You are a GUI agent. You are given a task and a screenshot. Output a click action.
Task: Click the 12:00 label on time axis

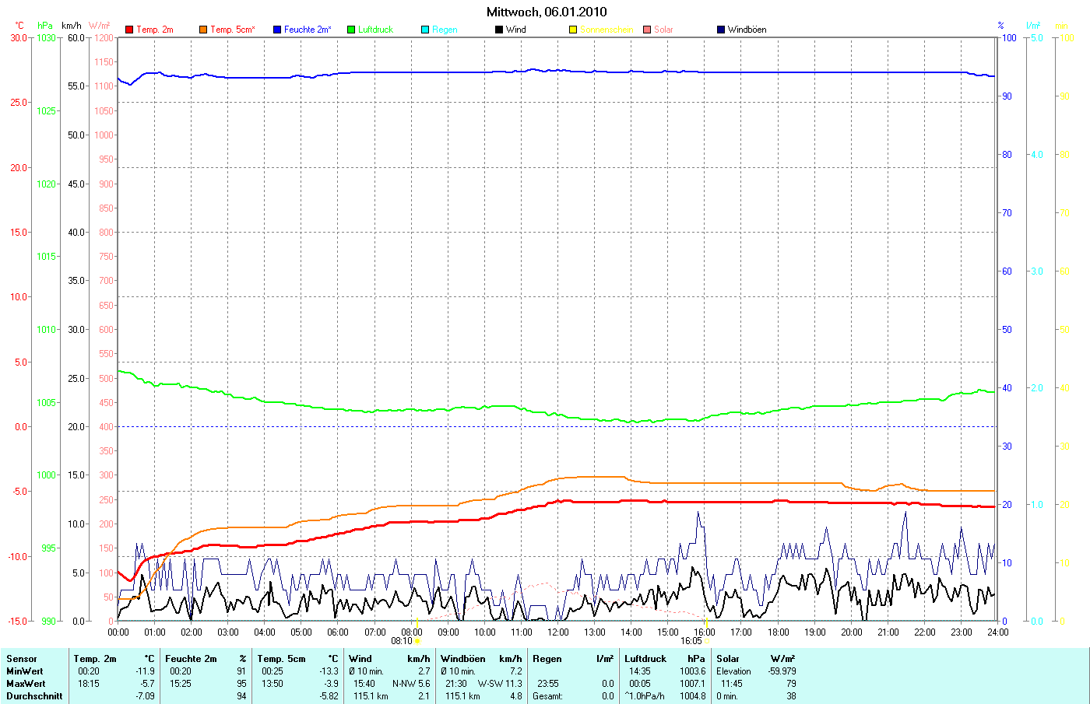pos(557,632)
